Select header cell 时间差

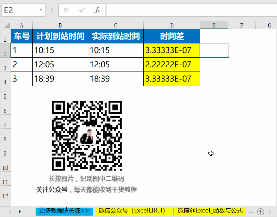pos(172,36)
